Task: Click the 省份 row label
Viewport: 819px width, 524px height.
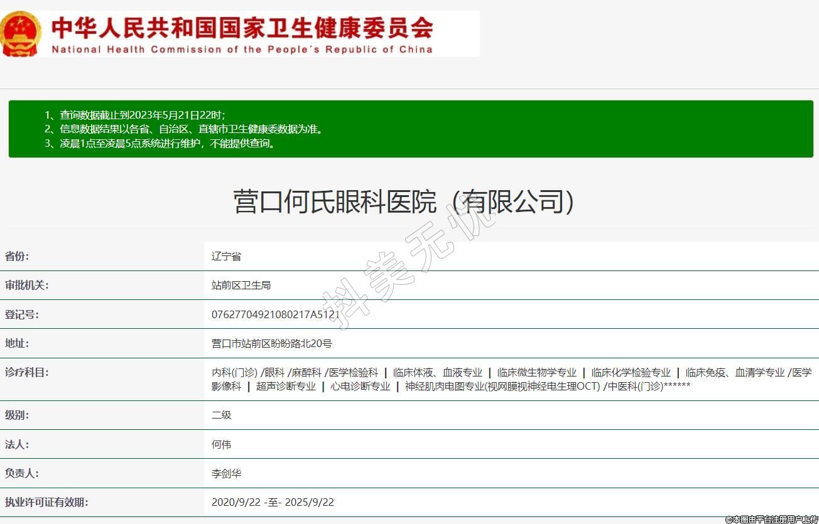Action: (x=17, y=256)
